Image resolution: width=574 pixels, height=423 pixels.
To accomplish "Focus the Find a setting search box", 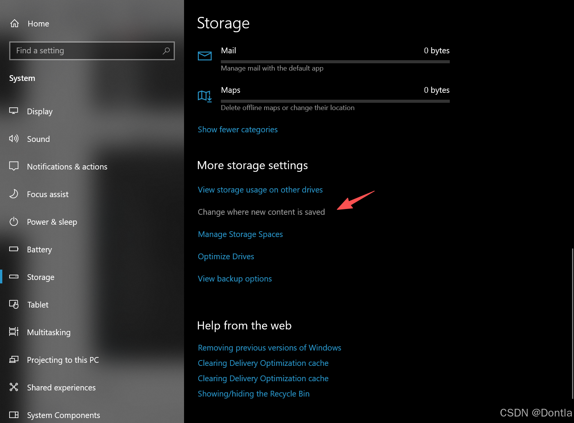I will click(x=92, y=51).
